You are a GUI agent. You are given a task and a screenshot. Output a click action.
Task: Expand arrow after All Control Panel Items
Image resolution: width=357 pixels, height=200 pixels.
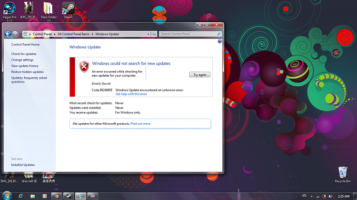92,34
